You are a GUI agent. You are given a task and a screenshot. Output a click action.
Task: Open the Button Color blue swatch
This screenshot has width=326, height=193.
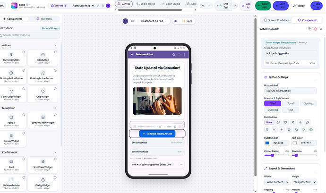point(267,143)
